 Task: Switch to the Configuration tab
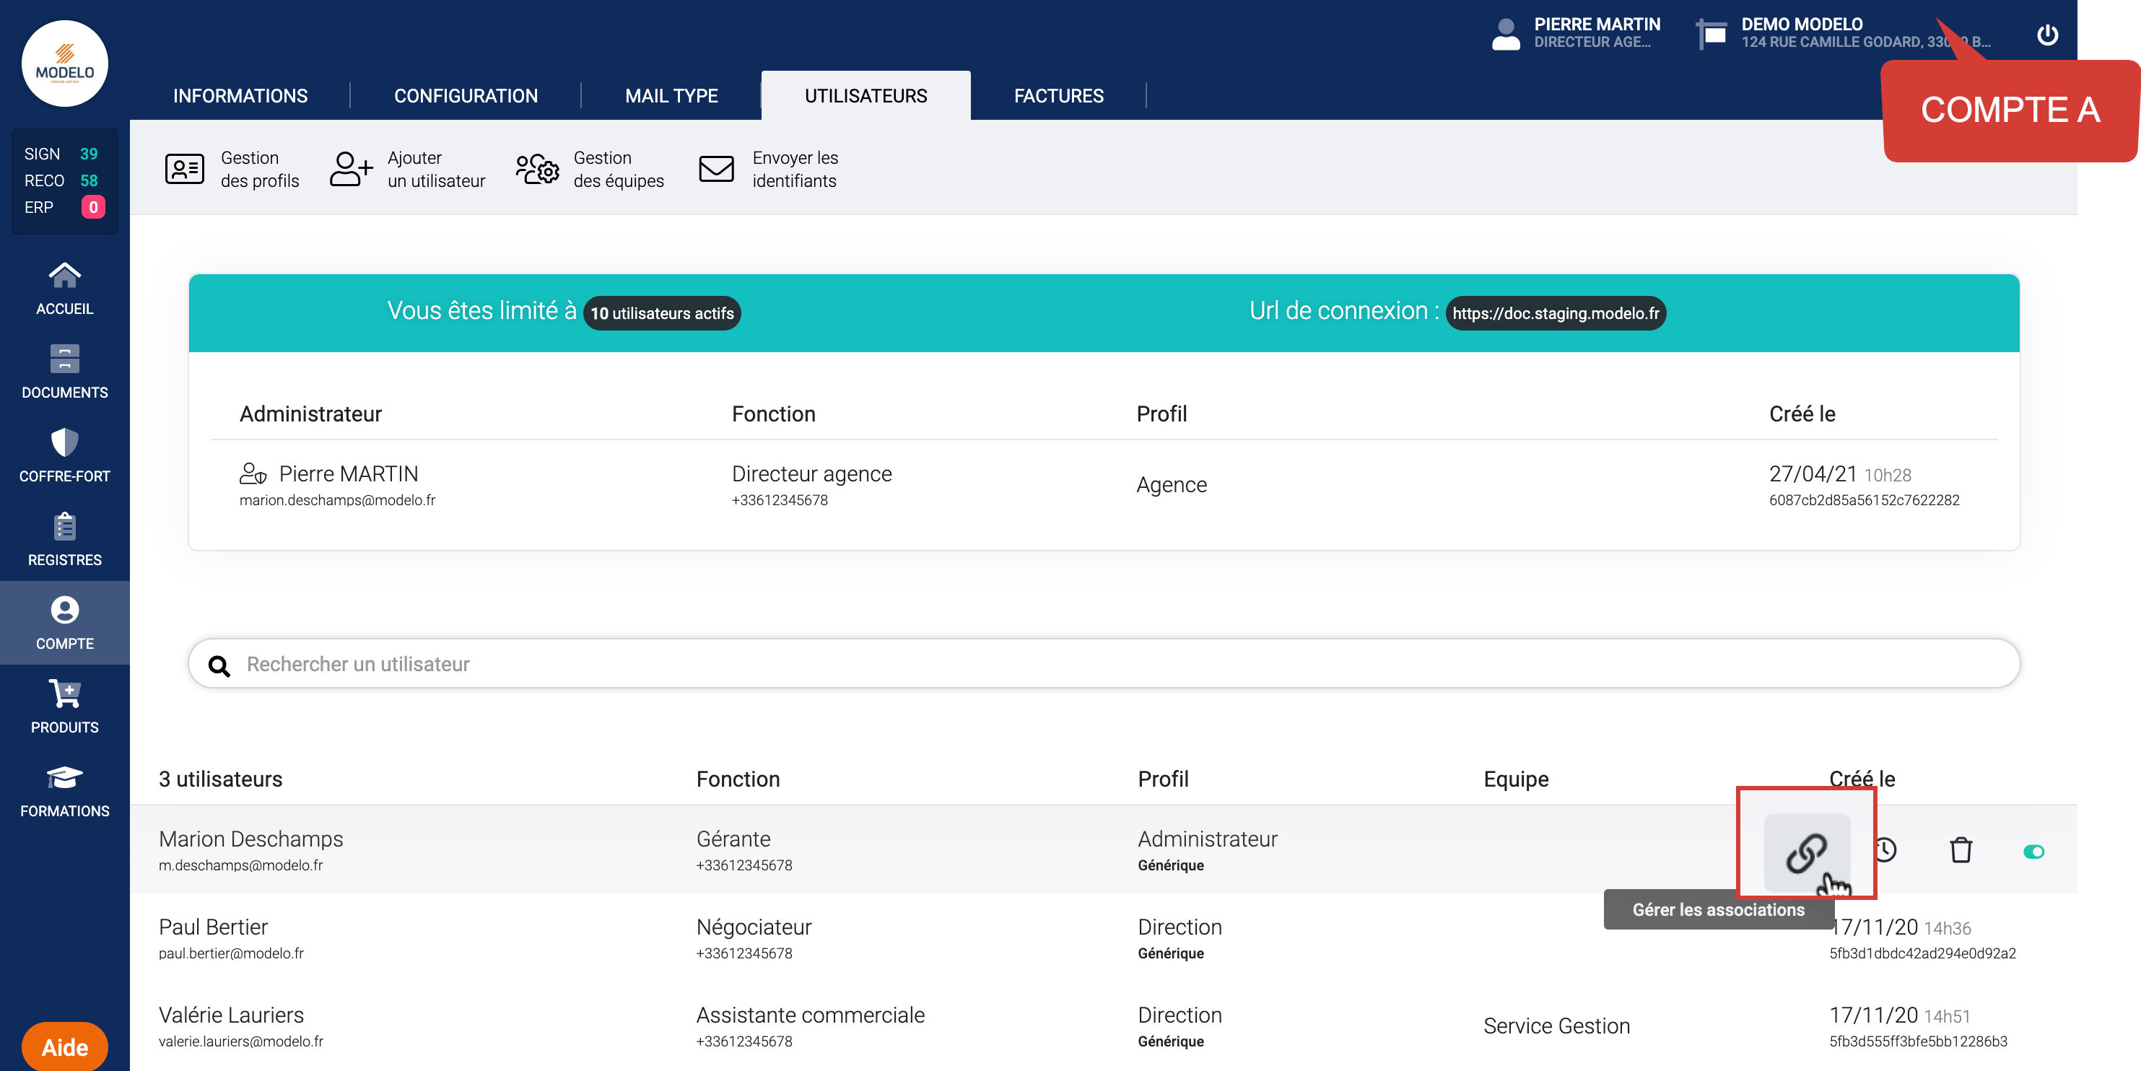(x=466, y=95)
